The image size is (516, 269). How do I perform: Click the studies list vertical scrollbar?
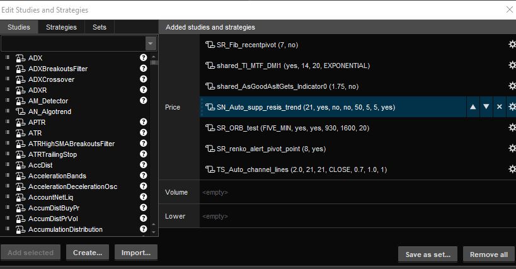tap(154, 145)
